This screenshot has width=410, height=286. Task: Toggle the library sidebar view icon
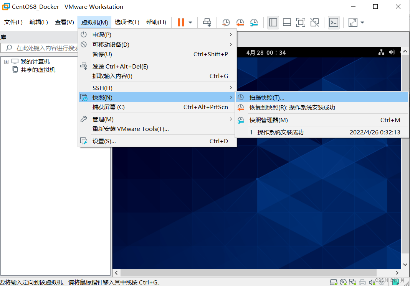[x=273, y=23]
